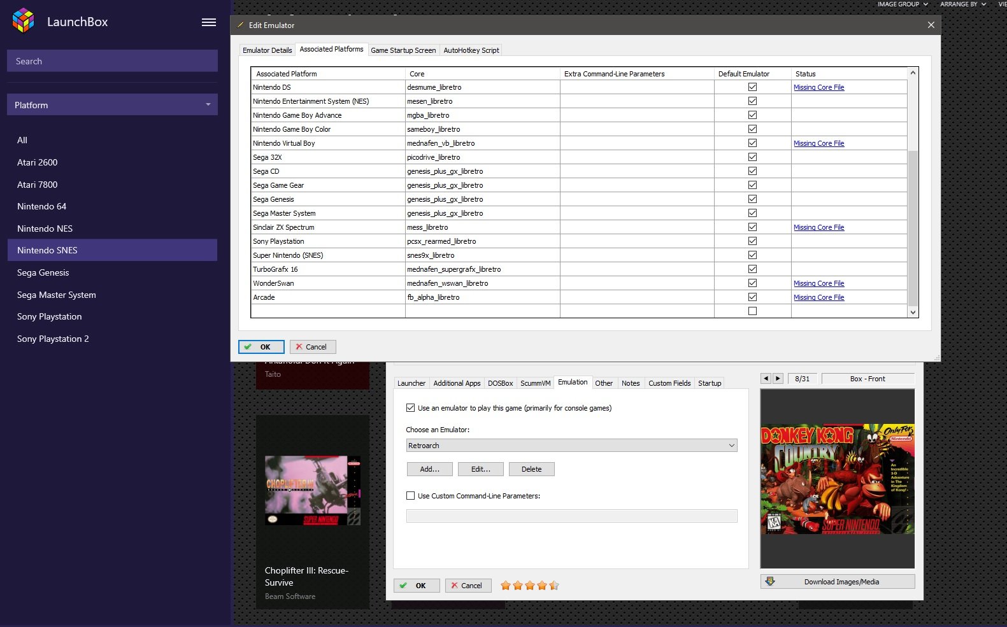Viewport: 1007px width, 627px height.
Task: Click next image arrow in game editor
Action: pos(778,379)
